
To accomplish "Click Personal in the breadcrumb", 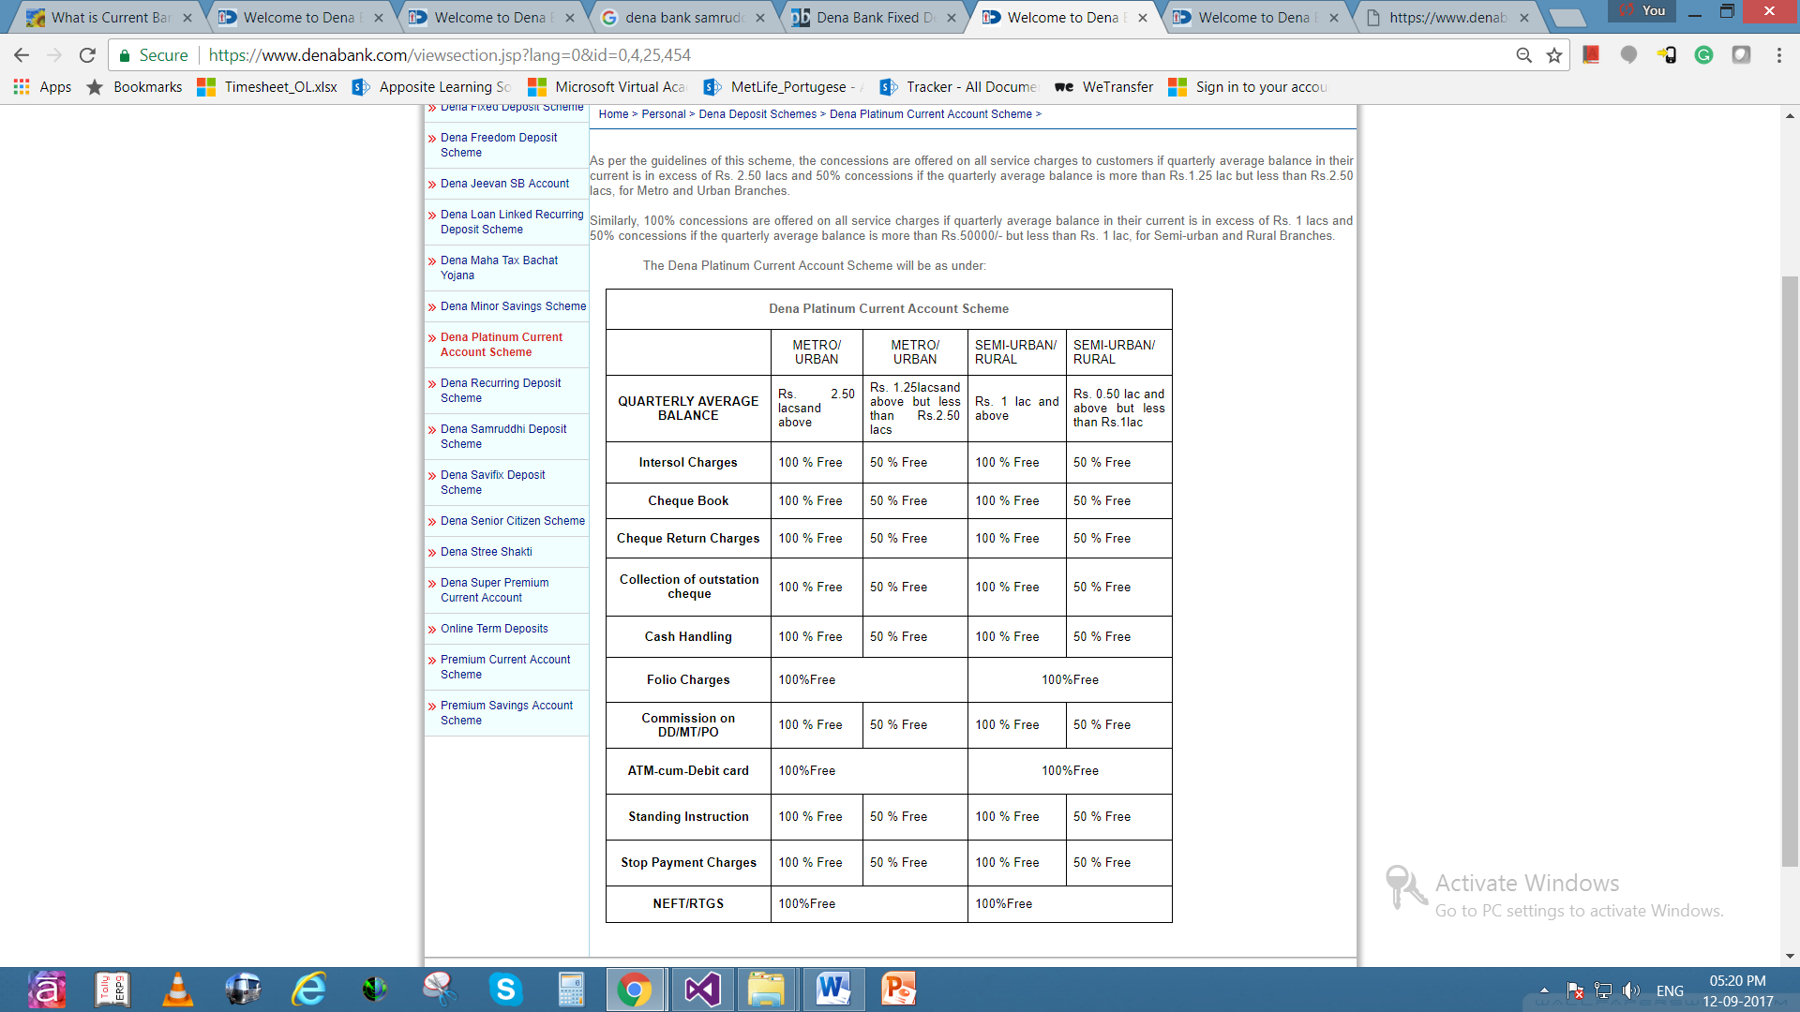I will [x=664, y=114].
